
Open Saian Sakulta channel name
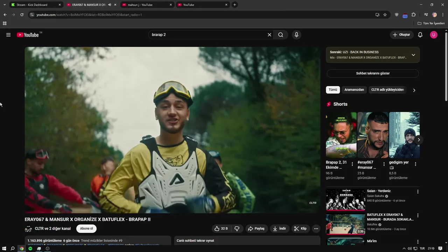(375, 196)
